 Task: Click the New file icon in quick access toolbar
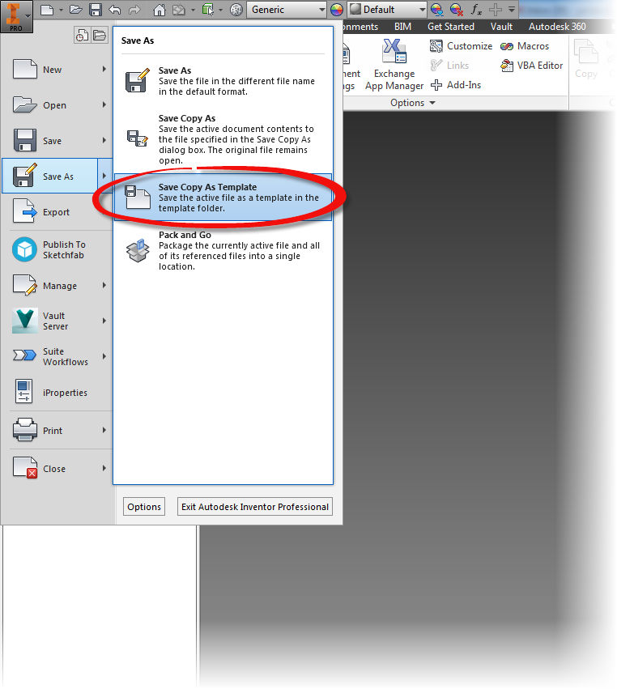click(47, 10)
